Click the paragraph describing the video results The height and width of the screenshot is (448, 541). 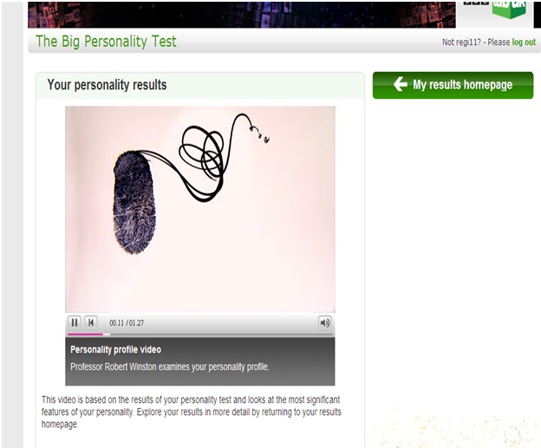(192, 412)
